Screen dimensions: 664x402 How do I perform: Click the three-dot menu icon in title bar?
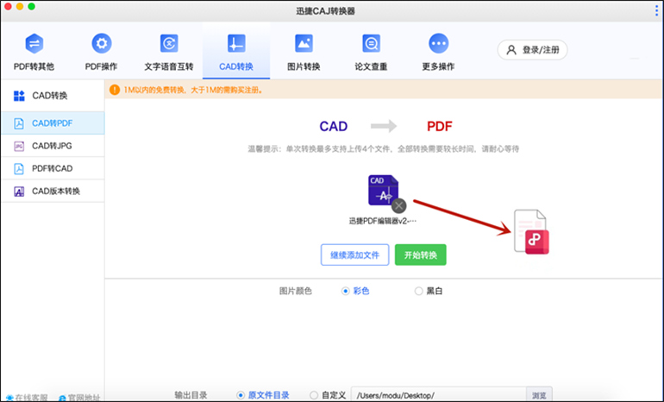[x=657, y=11]
